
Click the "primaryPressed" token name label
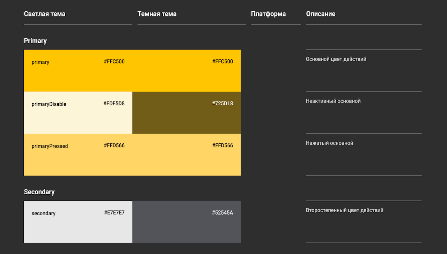50,146
